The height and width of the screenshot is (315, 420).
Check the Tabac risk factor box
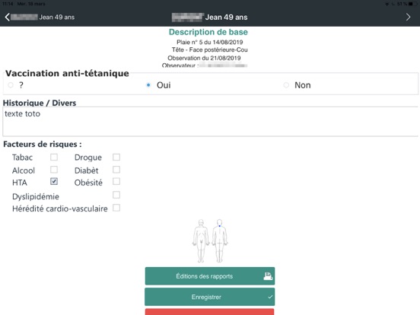coord(54,157)
